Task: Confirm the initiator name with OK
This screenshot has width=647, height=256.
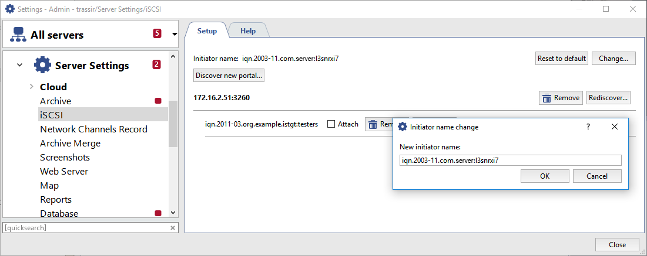Action: pos(545,176)
